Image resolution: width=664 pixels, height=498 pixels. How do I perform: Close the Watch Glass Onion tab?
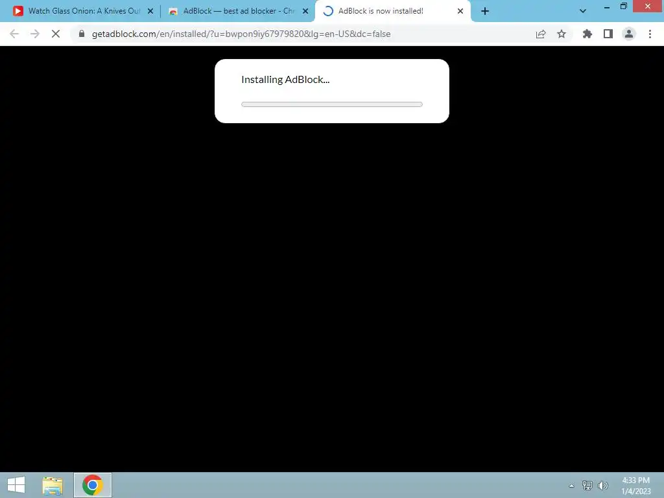pyautogui.click(x=150, y=12)
